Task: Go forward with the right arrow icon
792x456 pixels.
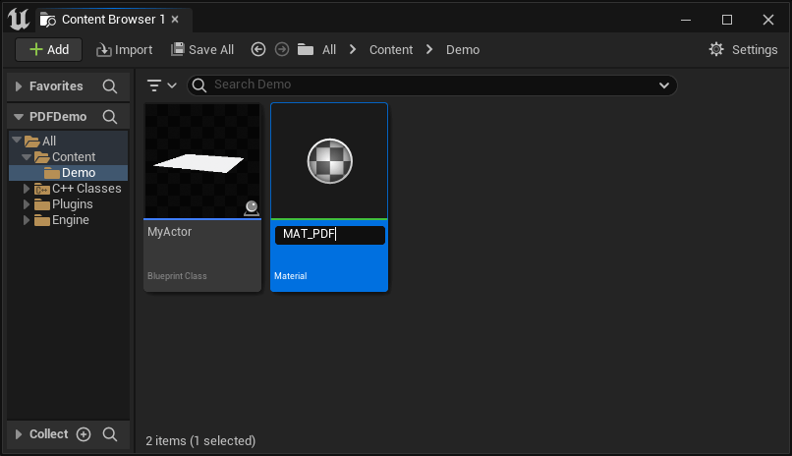Action: [x=282, y=49]
